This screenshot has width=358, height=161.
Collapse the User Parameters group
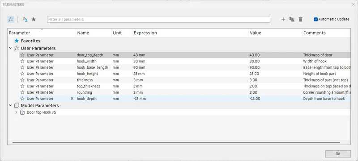coord(10,48)
